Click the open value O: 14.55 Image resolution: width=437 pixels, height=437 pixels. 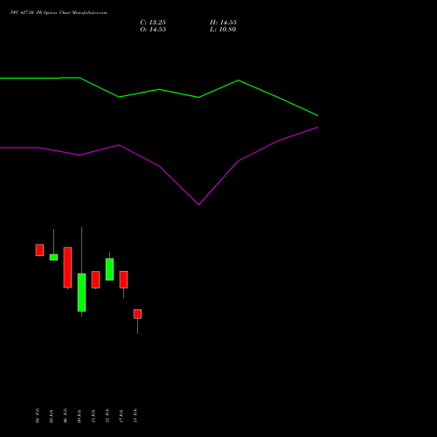(153, 30)
